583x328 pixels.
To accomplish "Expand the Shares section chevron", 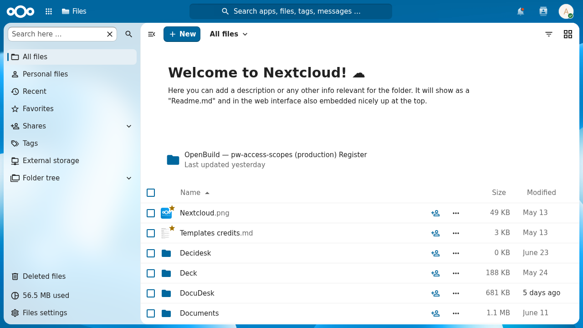I will (129, 126).
